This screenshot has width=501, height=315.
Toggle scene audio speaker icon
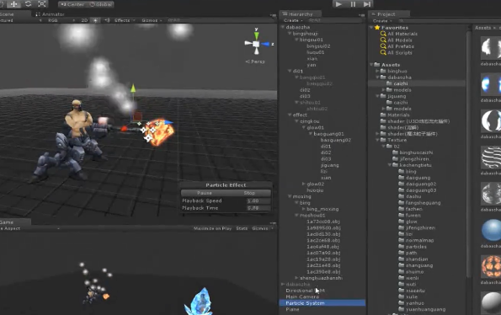107,20
